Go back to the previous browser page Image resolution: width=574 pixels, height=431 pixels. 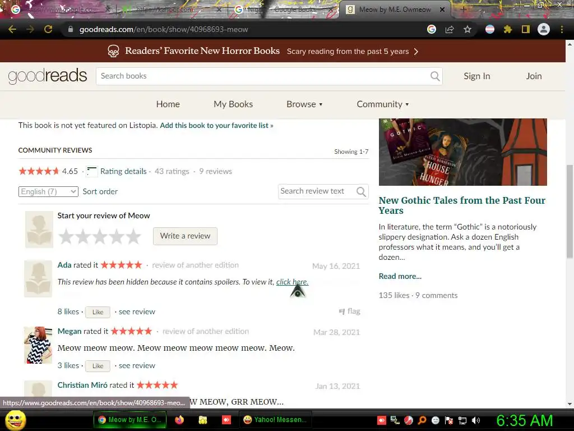12,29
